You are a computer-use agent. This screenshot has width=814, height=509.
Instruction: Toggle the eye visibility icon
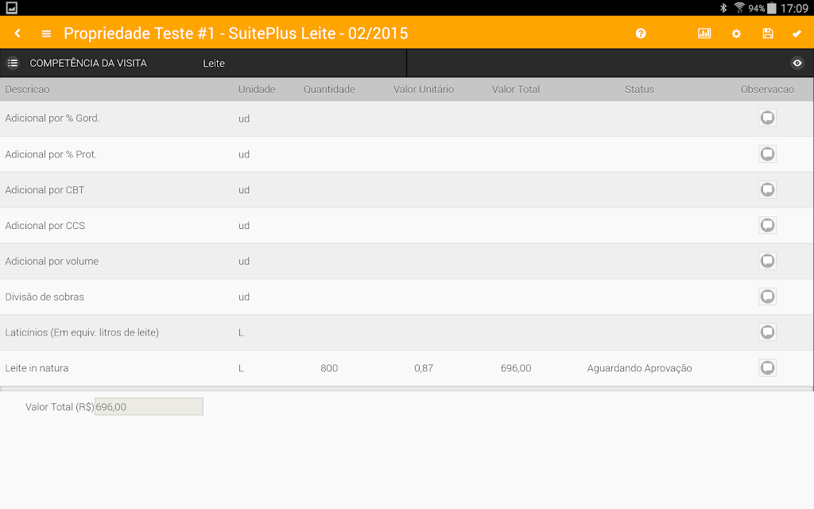(x=797, y=63)
